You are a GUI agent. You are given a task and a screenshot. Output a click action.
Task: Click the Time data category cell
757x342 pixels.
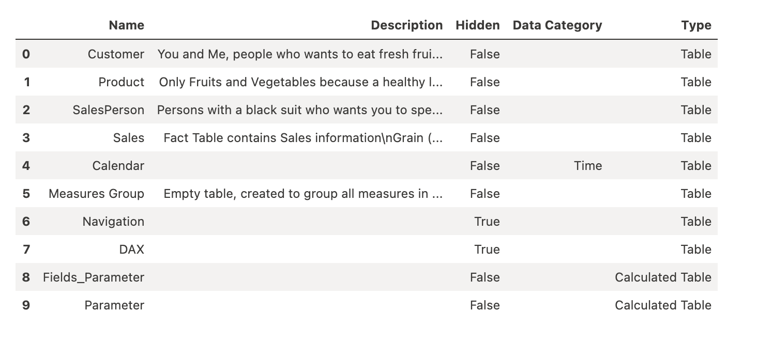(x=588, y=166)
